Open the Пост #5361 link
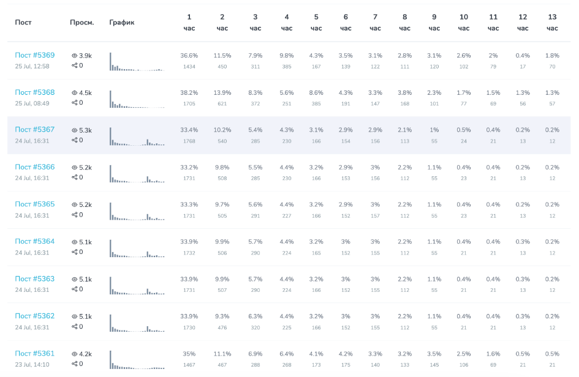The width and height of the screenshot is (579, 377). click(x=35, y=353)
